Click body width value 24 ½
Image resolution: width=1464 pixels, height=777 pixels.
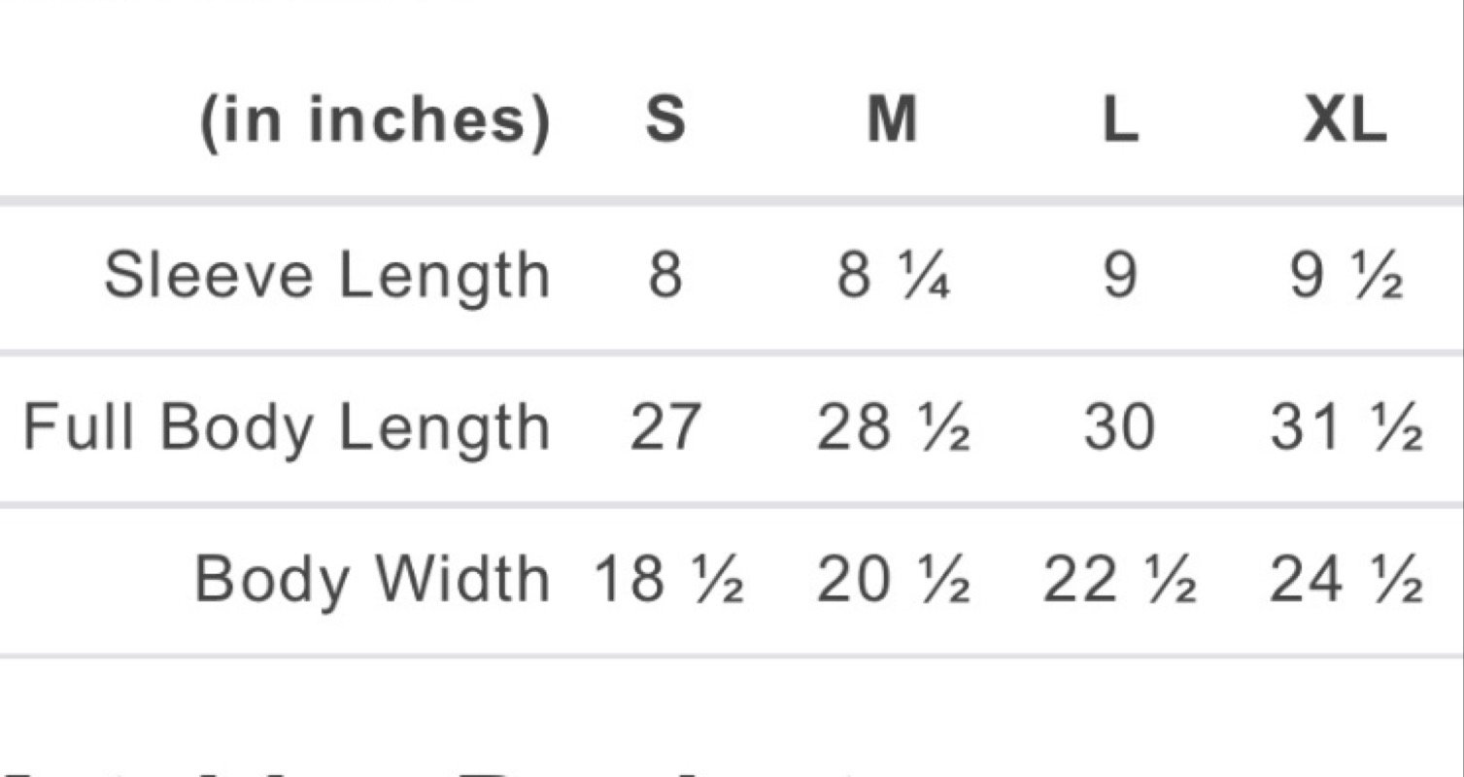pyautogui.click(x=1346, y=580)
